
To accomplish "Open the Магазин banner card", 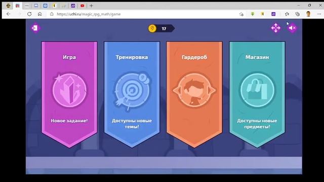I will point(257,94).
